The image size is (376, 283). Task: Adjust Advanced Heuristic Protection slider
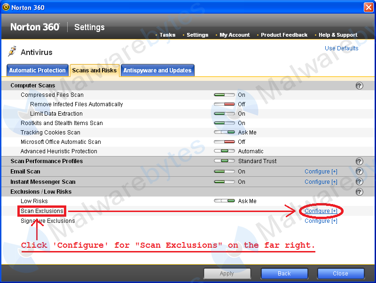[x=224, y=151]
